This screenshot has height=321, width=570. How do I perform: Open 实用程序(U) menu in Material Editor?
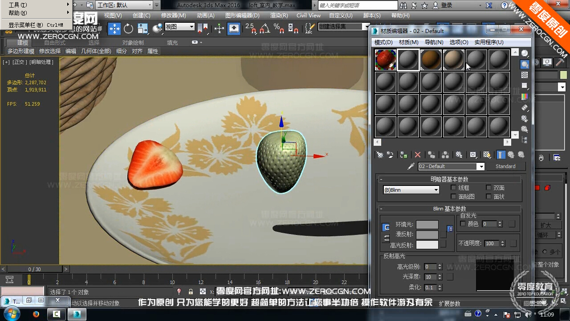point(489,42)
